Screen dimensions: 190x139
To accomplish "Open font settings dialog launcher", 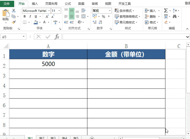I will point(60,29).
